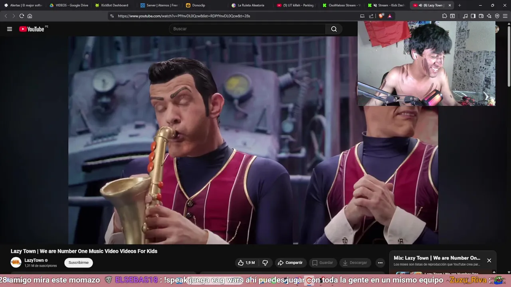The width and height of the screenshot is (511, 287).
Task: Click the cast/install screen icon in address bar
Action: click(x=362, y=16)
